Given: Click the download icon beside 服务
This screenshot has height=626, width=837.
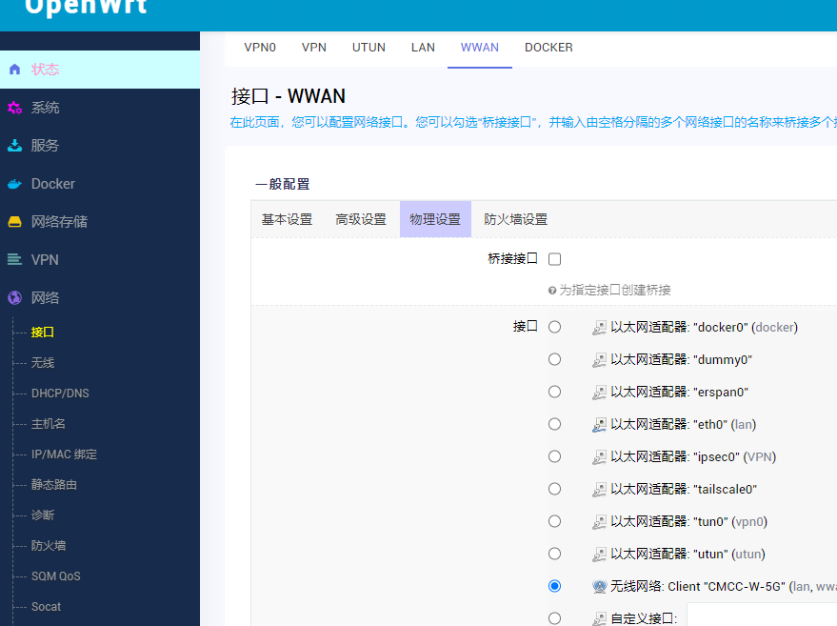Looking at the screenshot, I should (15, 146).
